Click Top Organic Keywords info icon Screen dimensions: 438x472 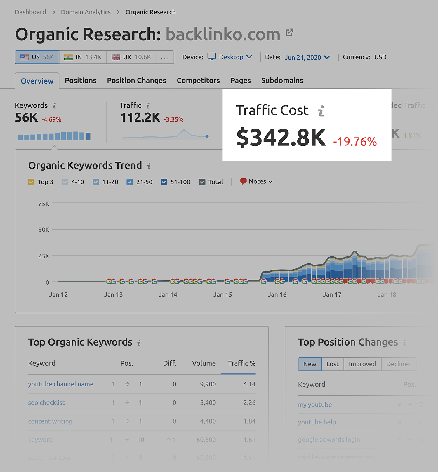coord(139,343)
